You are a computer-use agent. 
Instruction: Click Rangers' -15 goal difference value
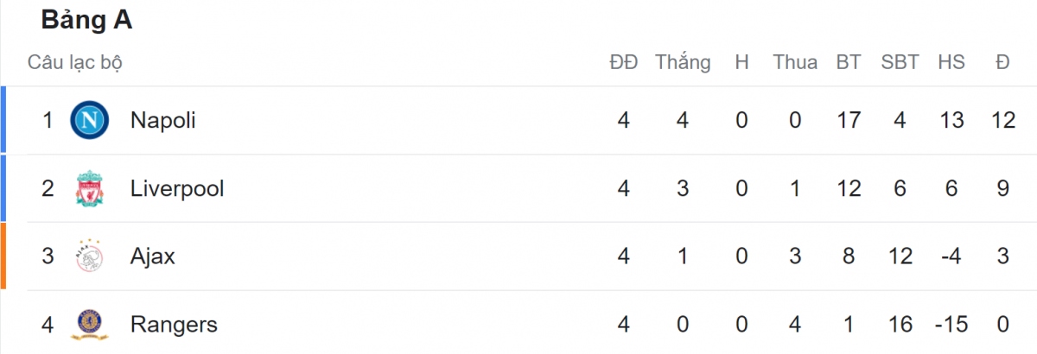click(x=950, y=325)
